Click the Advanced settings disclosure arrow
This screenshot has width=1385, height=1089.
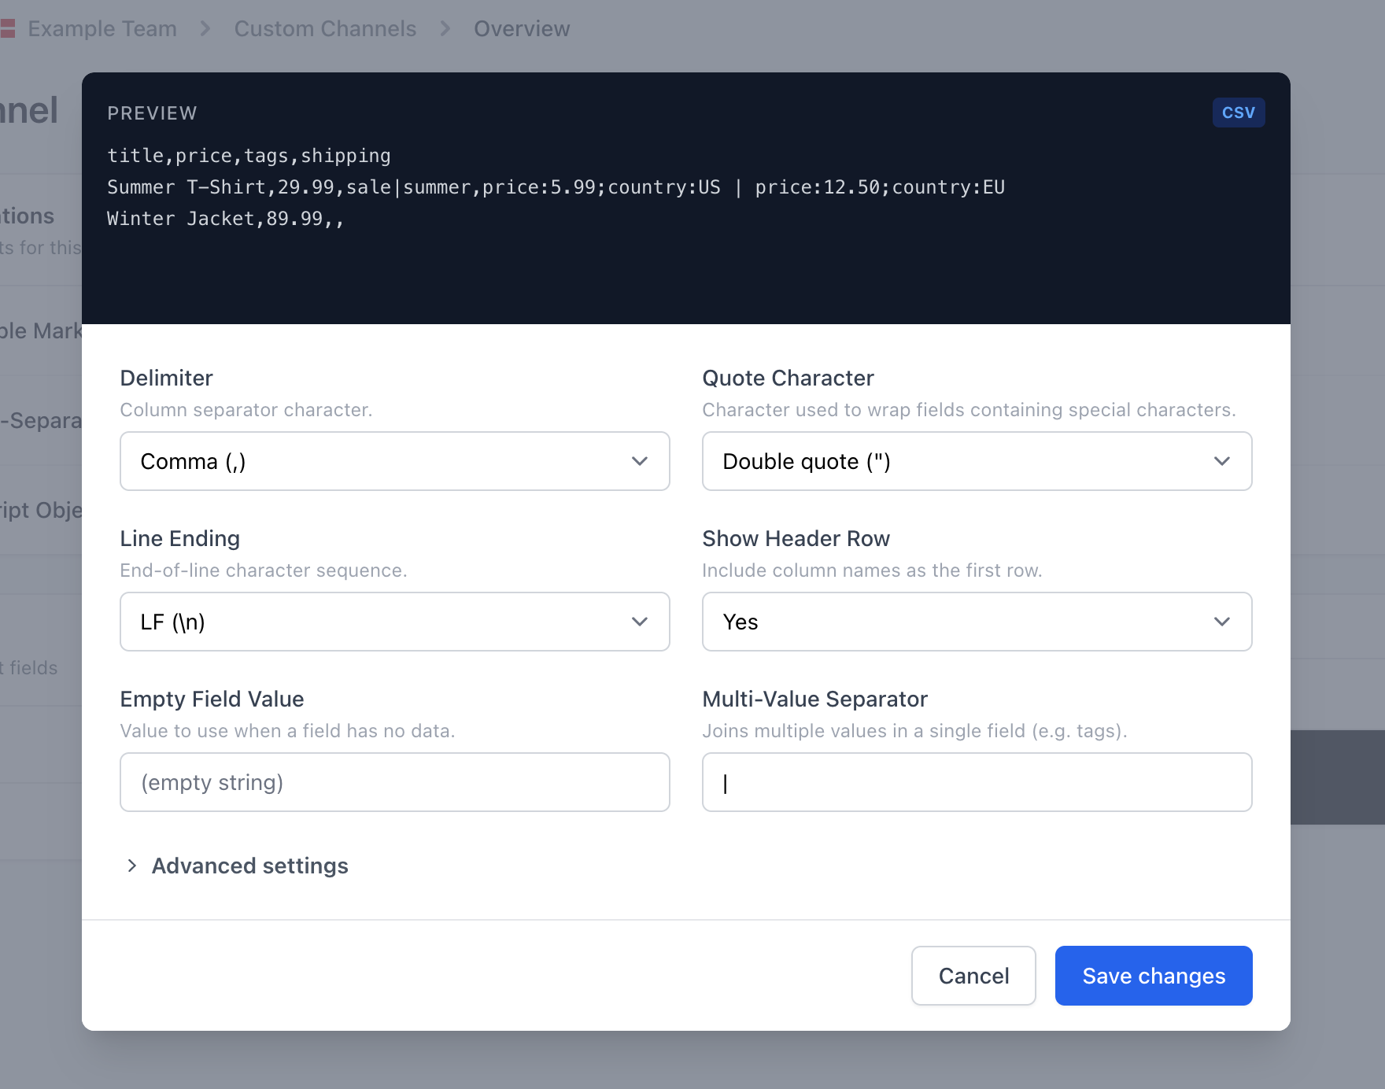pos(132,866)
